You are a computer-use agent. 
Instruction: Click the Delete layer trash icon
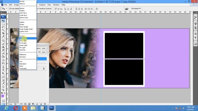click(x=45, y=104)
